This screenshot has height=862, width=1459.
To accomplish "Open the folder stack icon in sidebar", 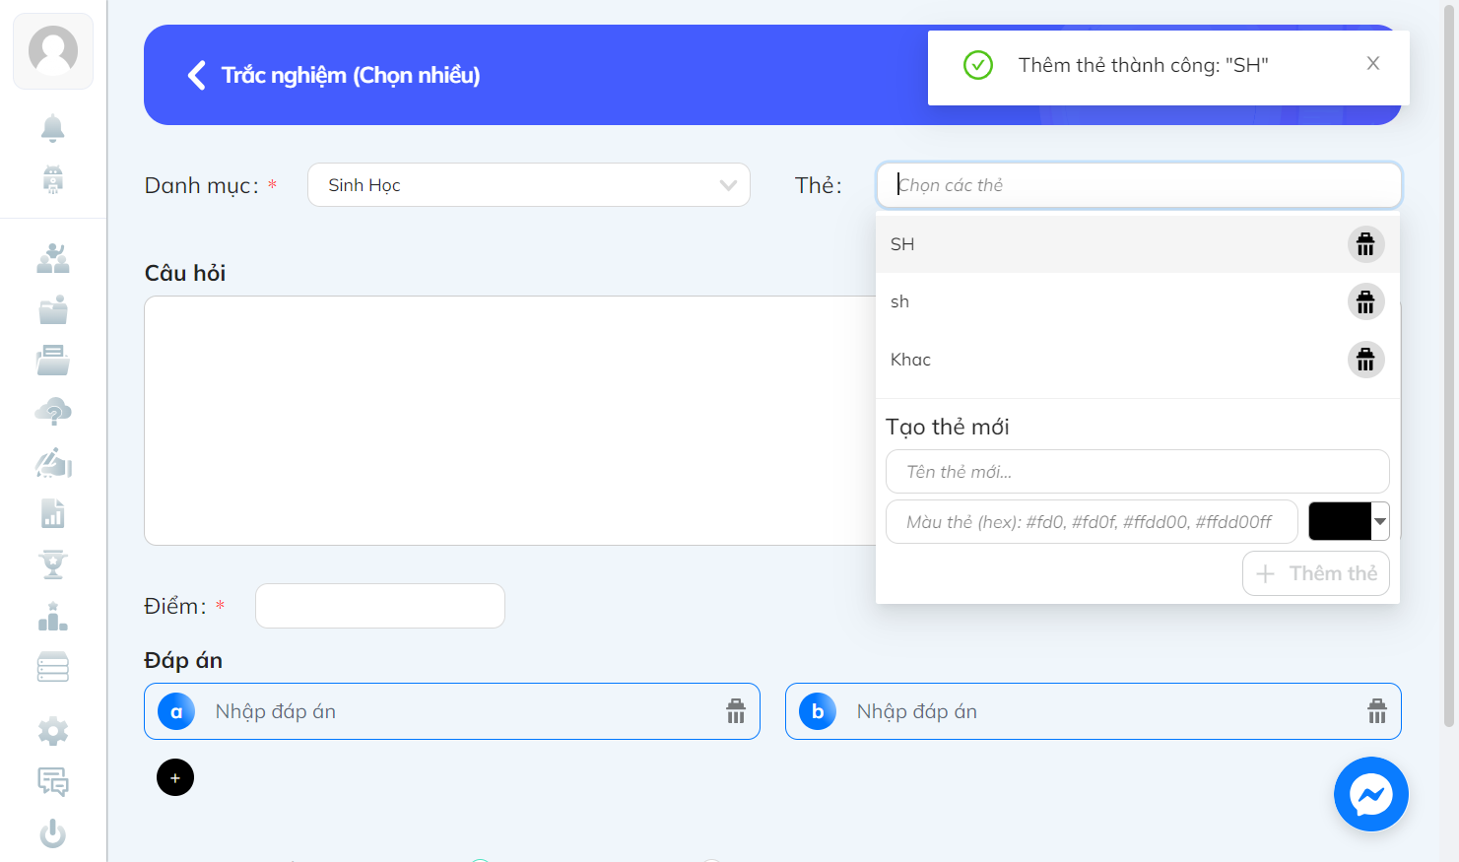I will coord(53,309).
